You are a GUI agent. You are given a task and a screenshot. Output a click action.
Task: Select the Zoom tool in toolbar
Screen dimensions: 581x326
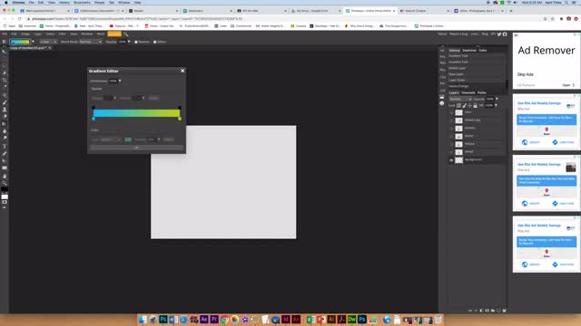tap(5, 183)
